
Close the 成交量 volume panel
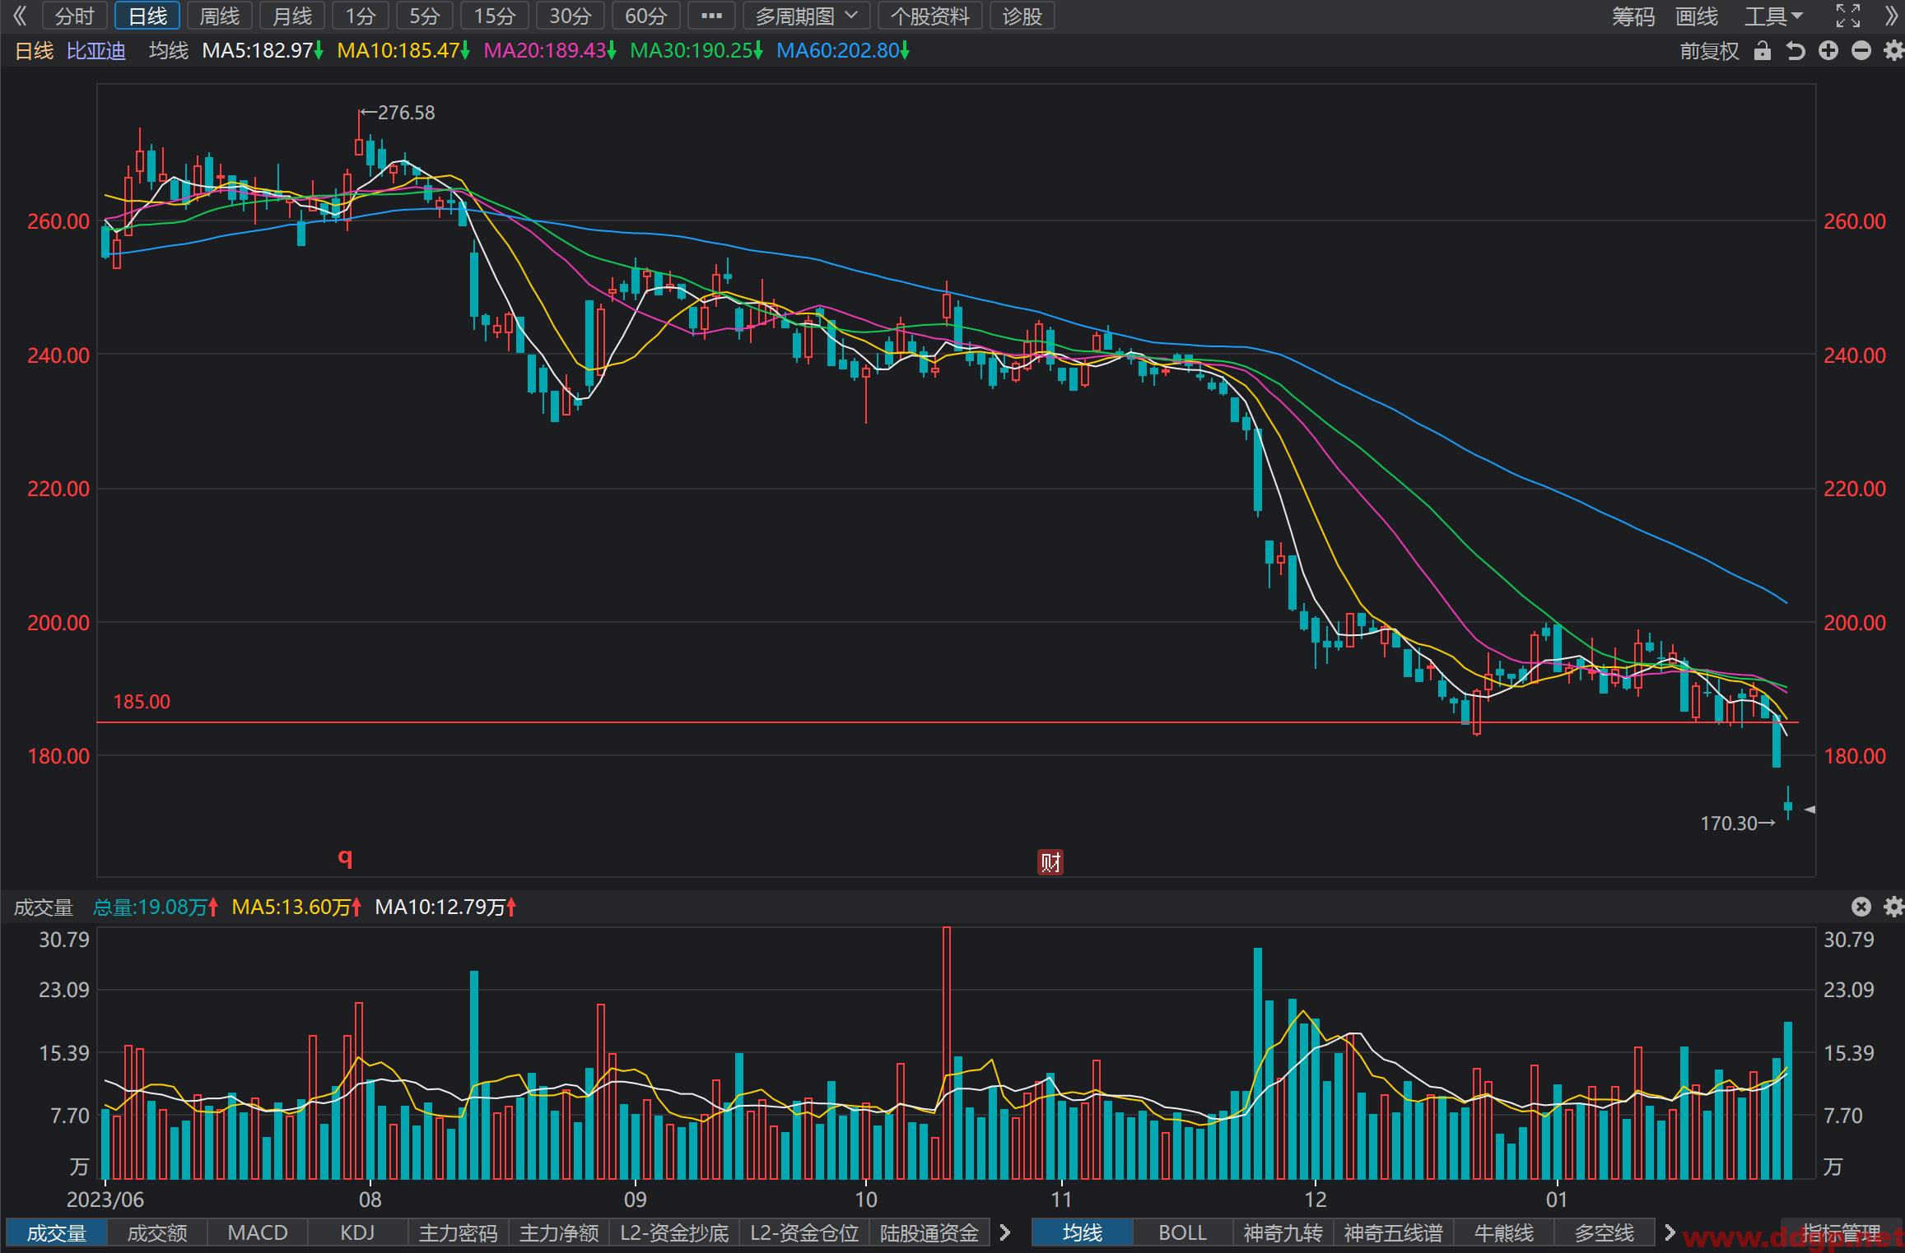[1861, 907]
